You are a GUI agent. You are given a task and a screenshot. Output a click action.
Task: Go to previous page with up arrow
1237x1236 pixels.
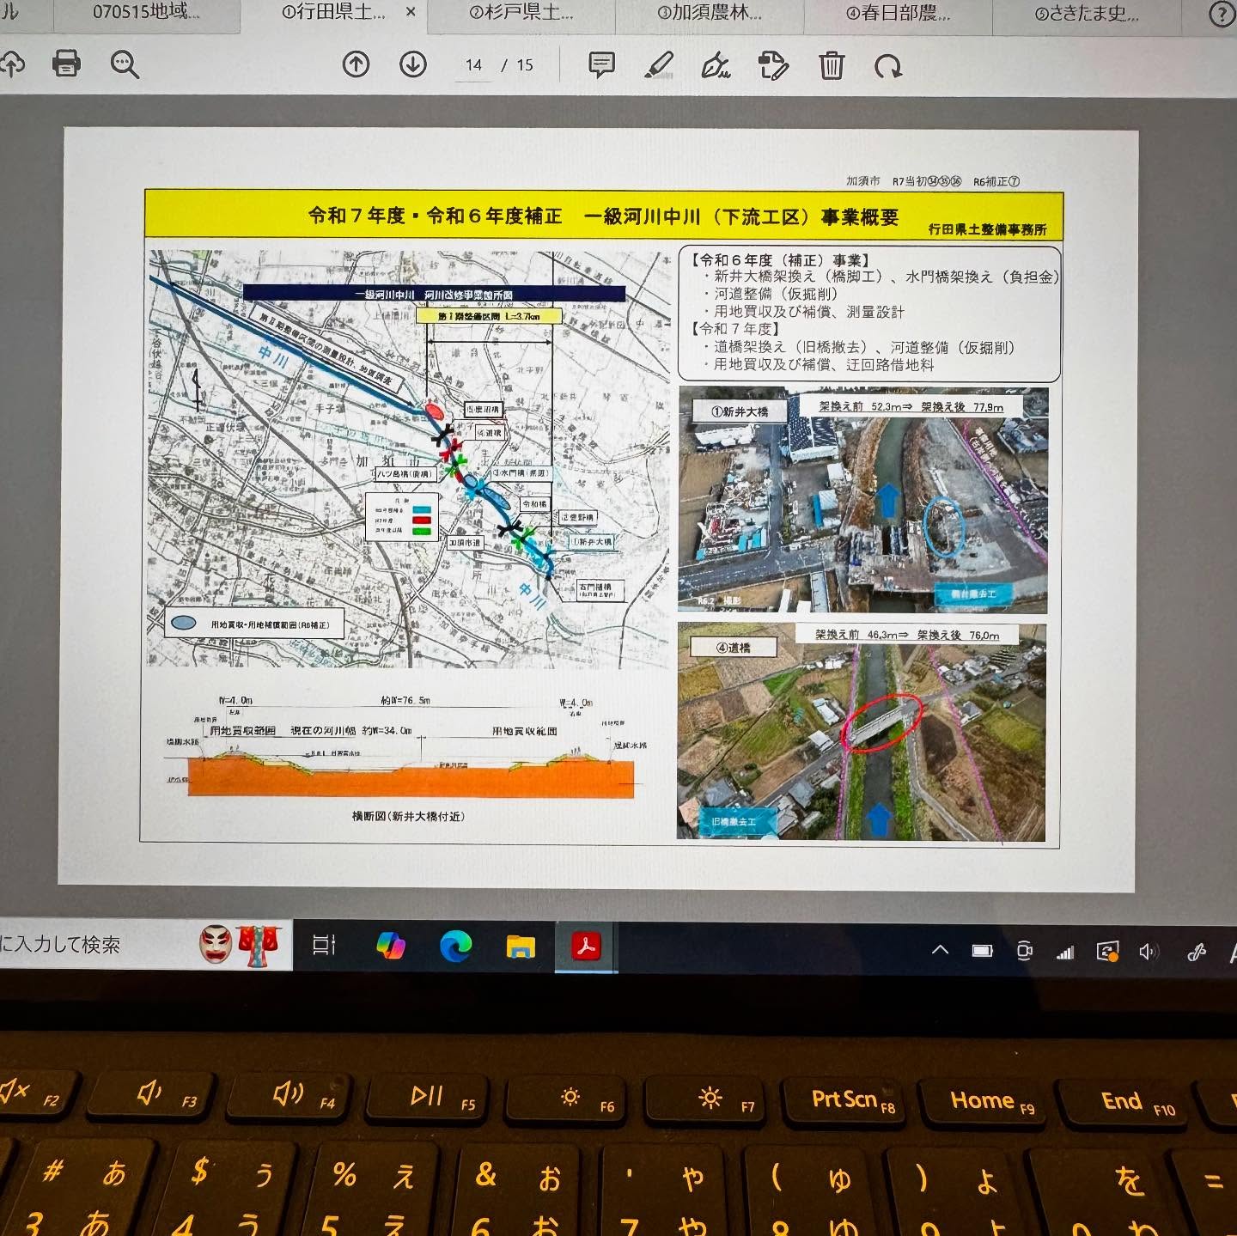tap(356, 64)
